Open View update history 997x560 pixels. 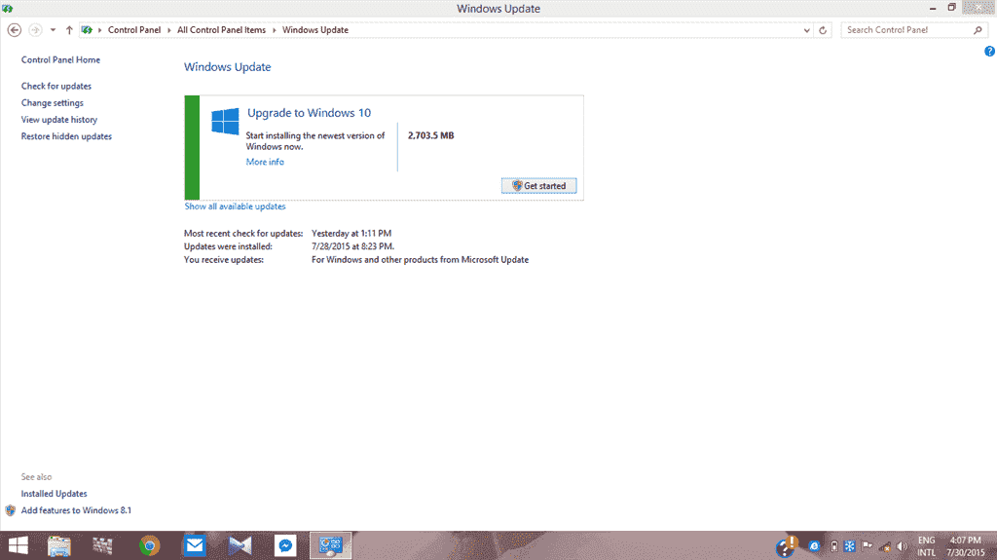[x=59, y=120]
